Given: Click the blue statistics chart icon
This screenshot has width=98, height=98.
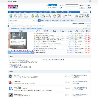Looking at the screenshot, I should click(8, 26).
